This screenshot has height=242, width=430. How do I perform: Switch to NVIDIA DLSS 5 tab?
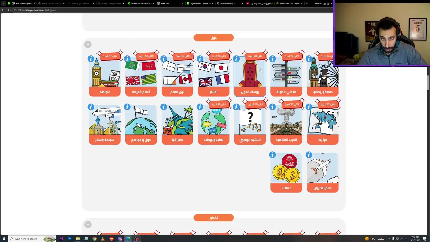pyautogui.click(x=290, y=3)
